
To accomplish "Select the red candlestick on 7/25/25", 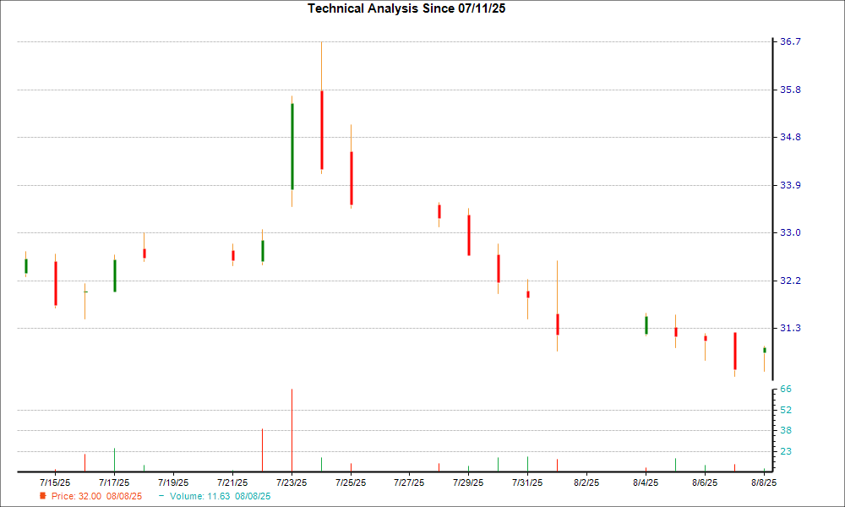I will pos(352,178).
